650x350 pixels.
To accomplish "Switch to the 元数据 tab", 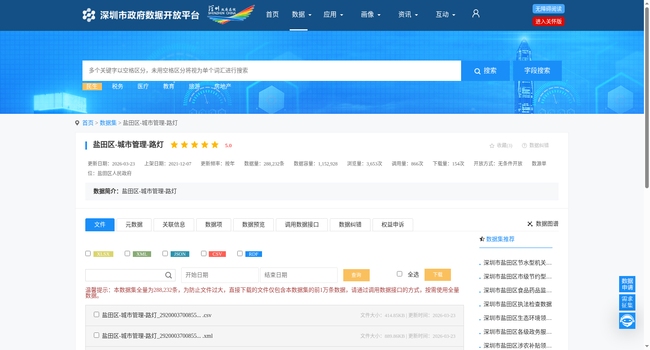I will [134, 225].
